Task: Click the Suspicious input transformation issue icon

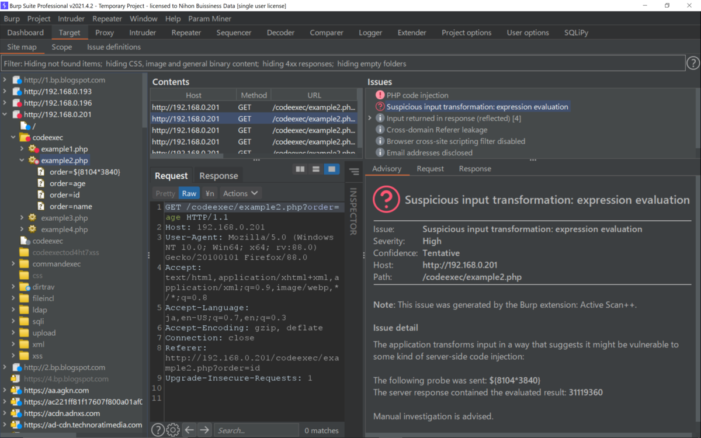Action: pos(380,107)
